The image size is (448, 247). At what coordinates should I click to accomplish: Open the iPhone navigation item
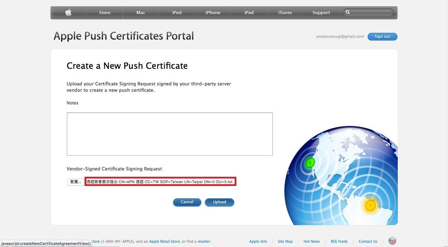click(213, 12)
